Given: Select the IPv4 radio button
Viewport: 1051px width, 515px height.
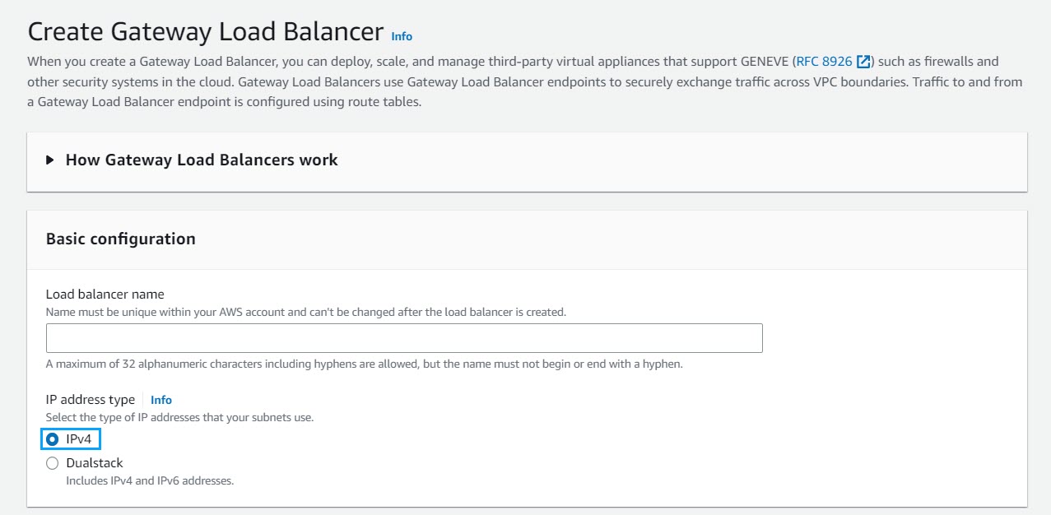Looking at the screenshot, I should click(x=53, y=439).
